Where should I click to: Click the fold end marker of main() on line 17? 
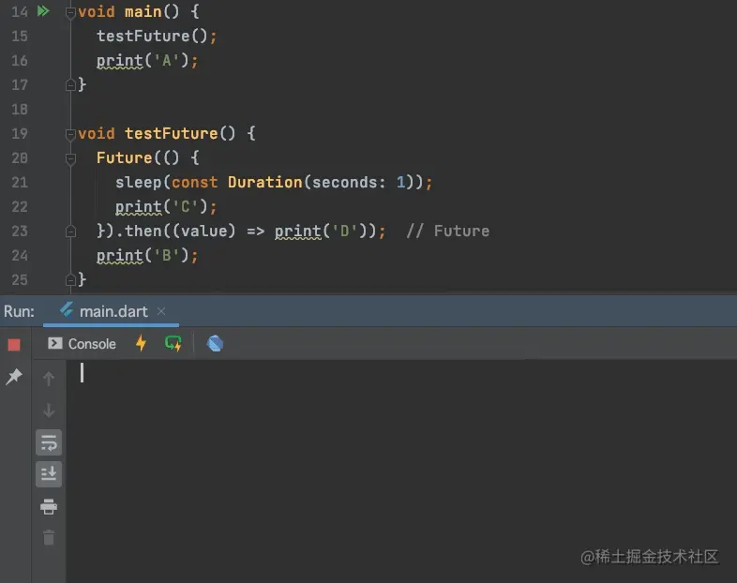(x=70, y=84)
